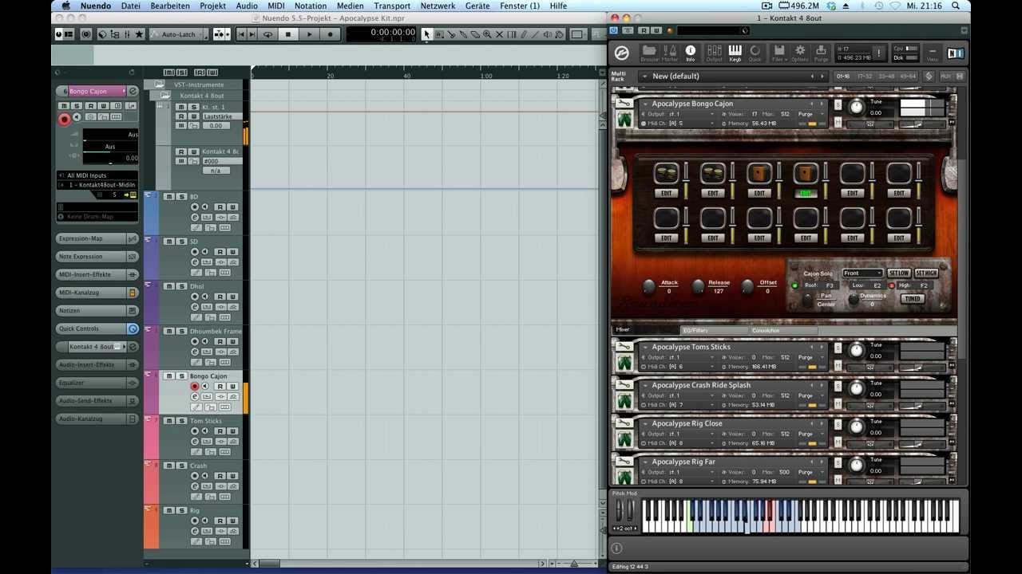Toggle the Kontakt Keyb keyboard icon

tap(735, 53)
